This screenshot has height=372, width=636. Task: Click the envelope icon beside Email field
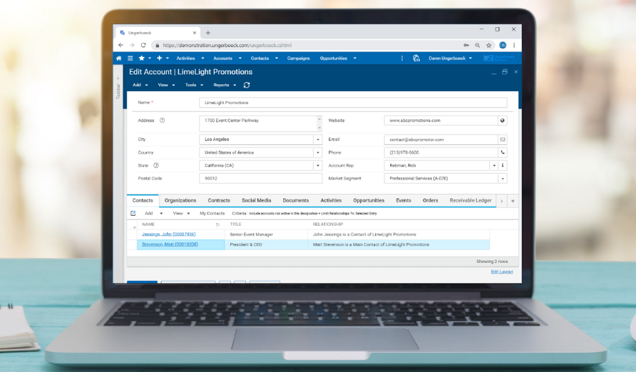coord(502,139)
